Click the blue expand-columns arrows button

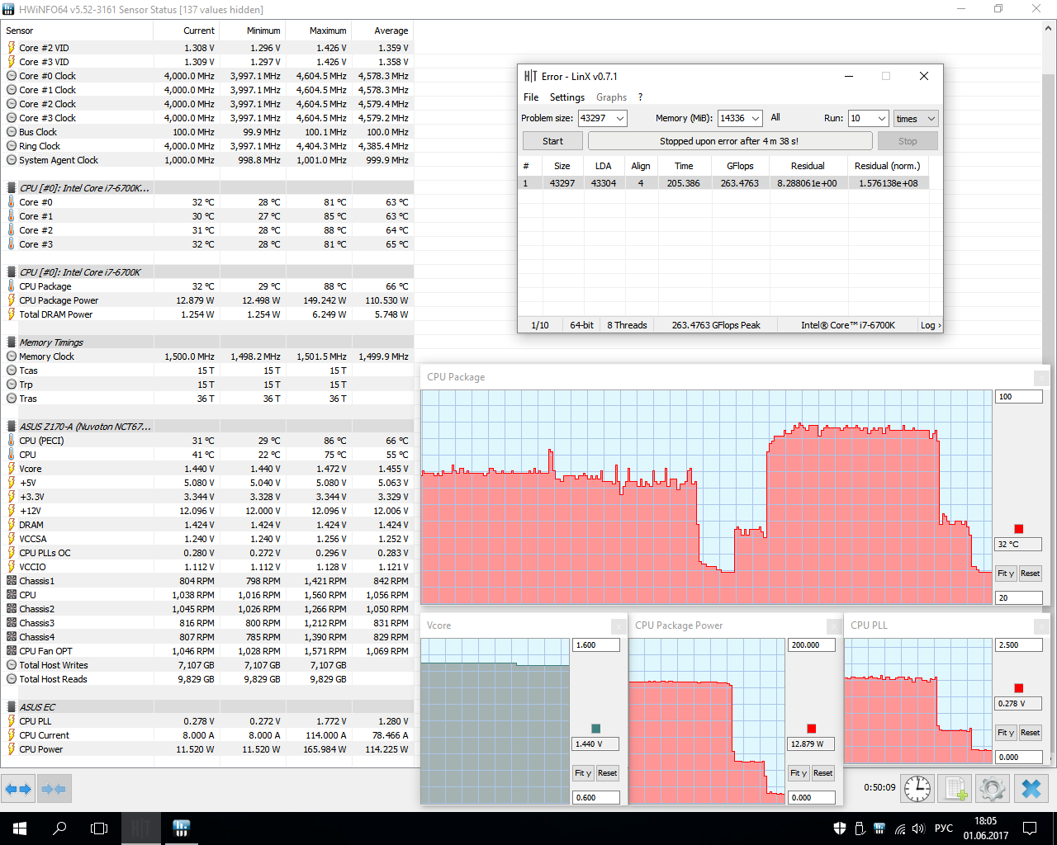(x=18, y=789)
